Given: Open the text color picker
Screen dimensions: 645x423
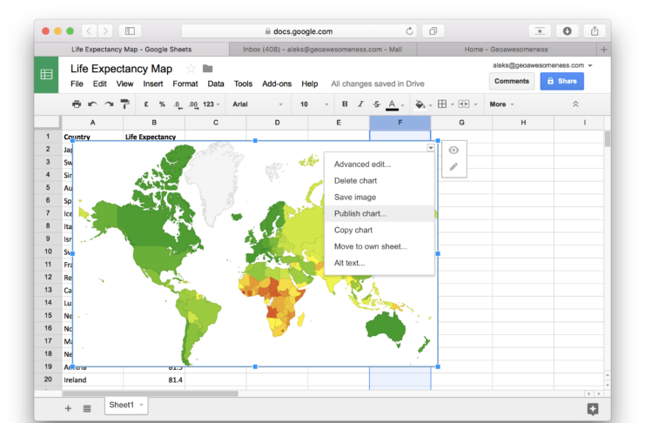Looking at the screenshot, I should pos(393,104).
